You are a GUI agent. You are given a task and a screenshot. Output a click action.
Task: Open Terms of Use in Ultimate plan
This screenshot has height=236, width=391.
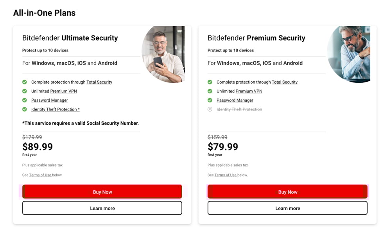[x=40, y=175]
